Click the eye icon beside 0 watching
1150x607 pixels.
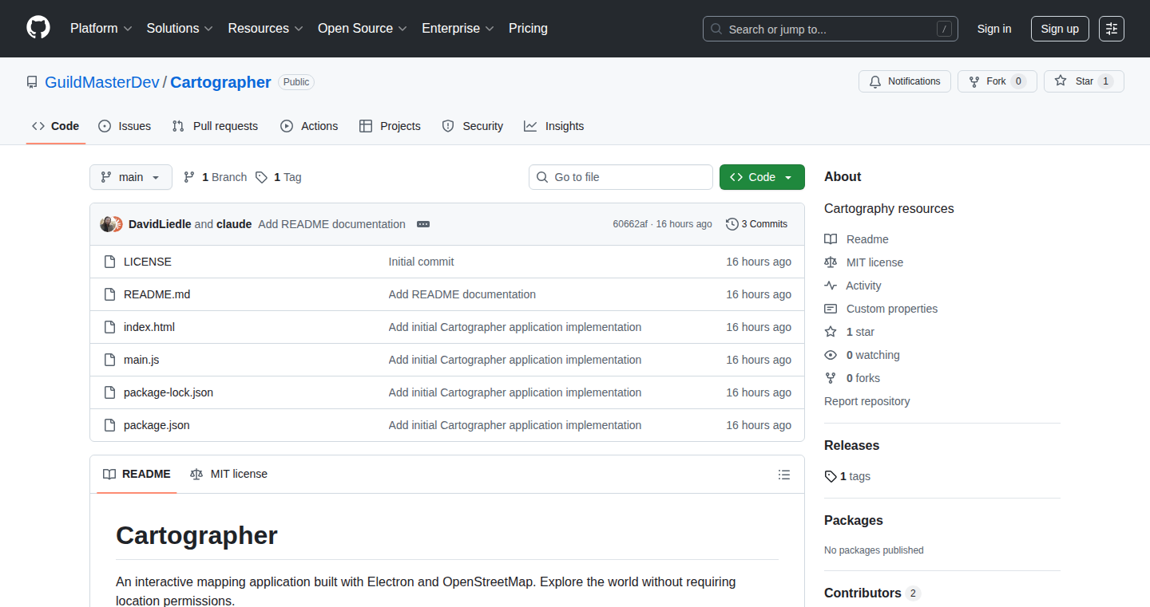coord(831,355)
